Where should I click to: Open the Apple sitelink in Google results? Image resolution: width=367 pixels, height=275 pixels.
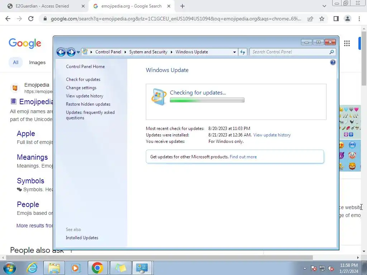[x=26, y=134]
